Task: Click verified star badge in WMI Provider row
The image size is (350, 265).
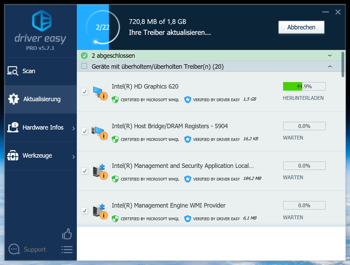Action: pos(187,218)
